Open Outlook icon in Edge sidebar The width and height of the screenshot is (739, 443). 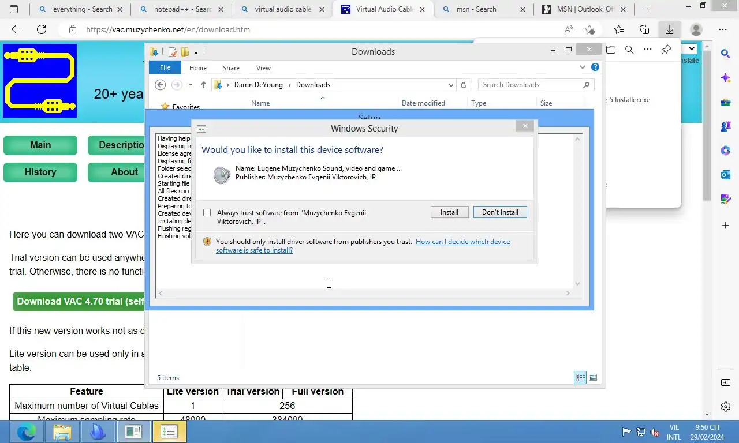coord(726,175)
